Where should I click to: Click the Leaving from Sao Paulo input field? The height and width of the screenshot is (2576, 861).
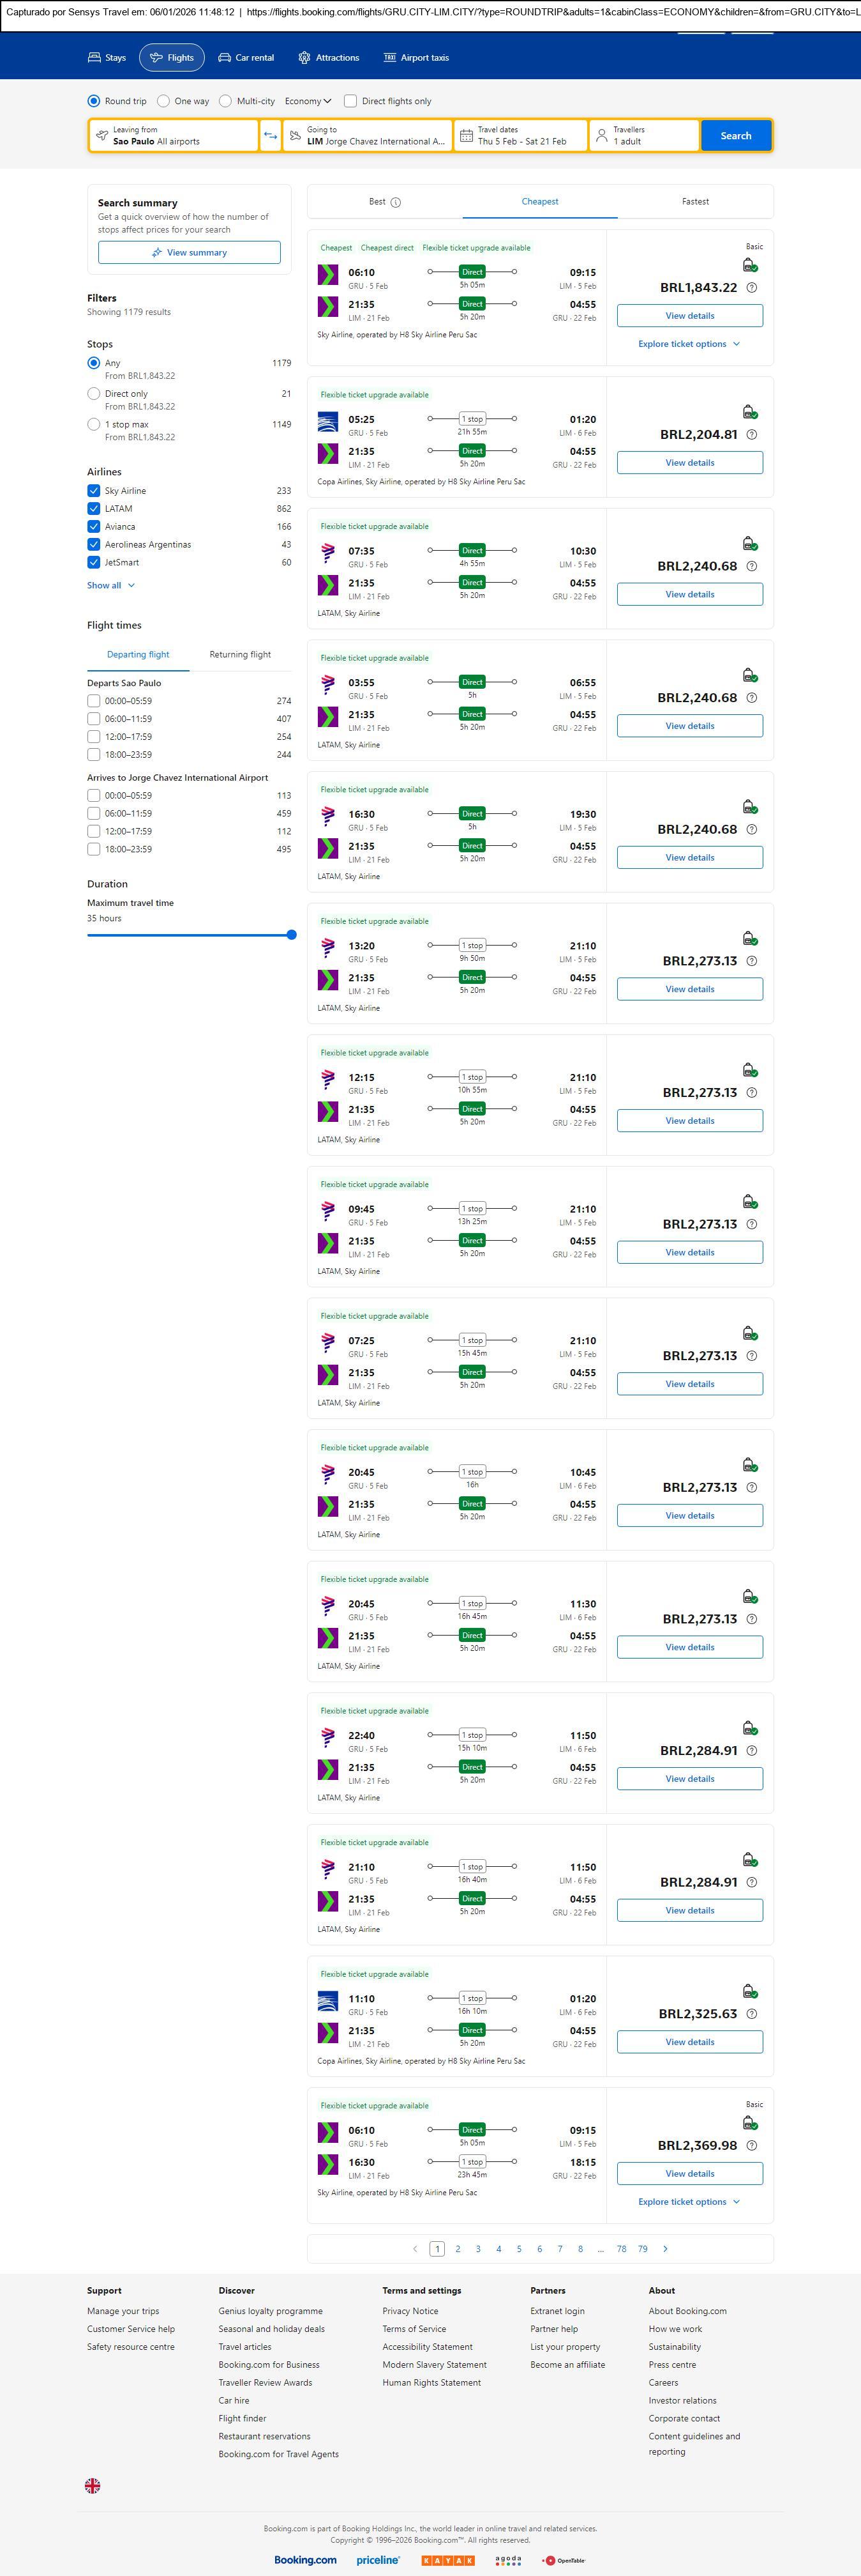click(x=174, y=136)
